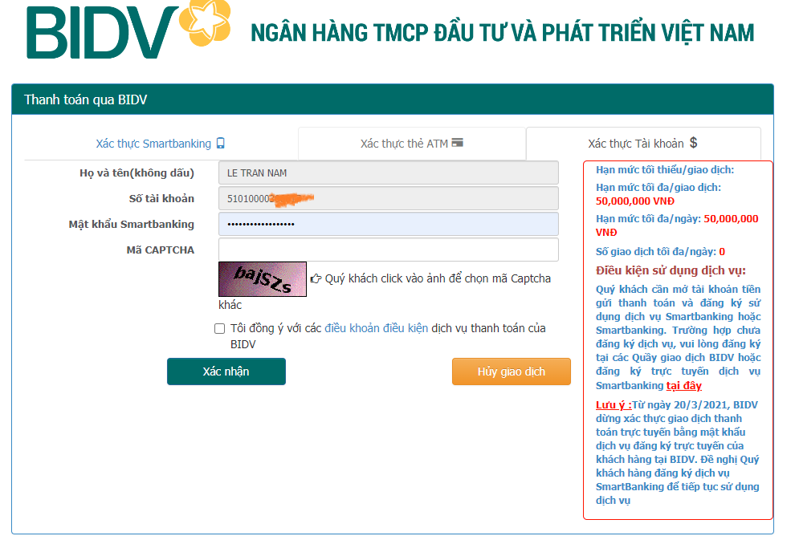Click the dollar icon beside Xác thực Tài khoản
The height and width of the screenshot is (544, 795).
coord(693,143)
